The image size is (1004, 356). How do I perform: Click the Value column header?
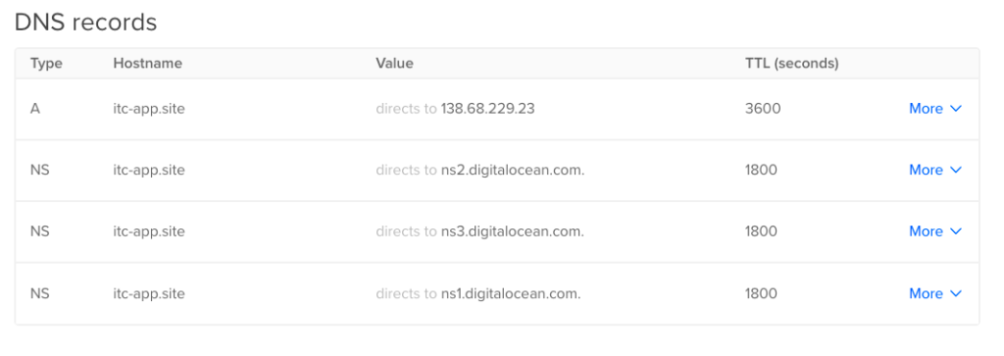(394, 64)
